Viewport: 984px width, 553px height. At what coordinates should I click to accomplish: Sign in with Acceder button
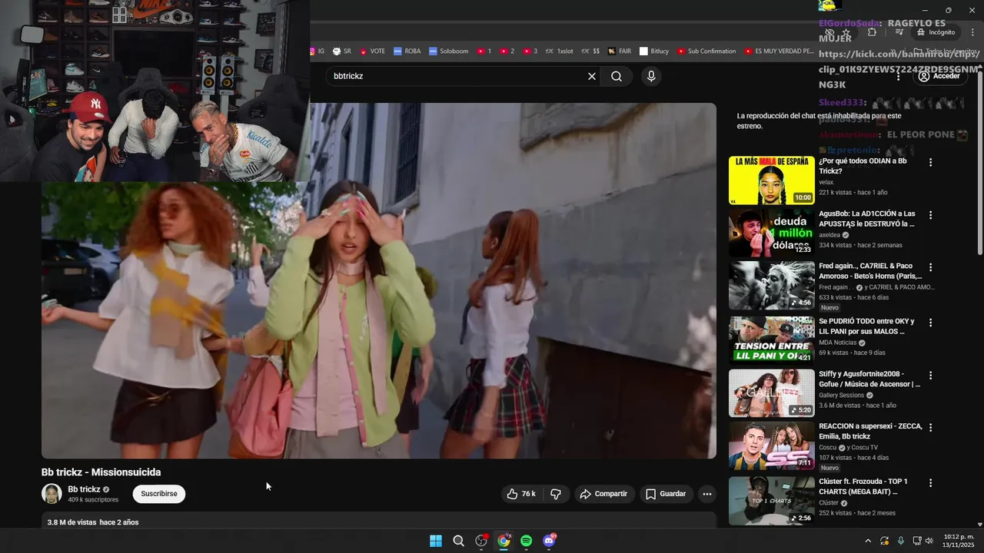(939, 76)
